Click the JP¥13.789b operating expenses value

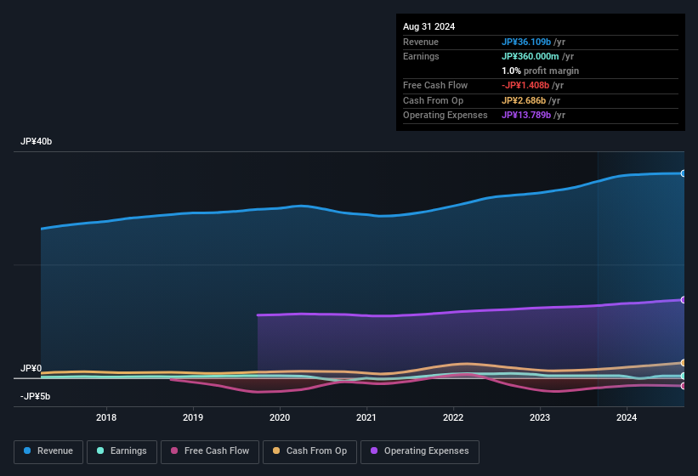(x=526, y=116)
